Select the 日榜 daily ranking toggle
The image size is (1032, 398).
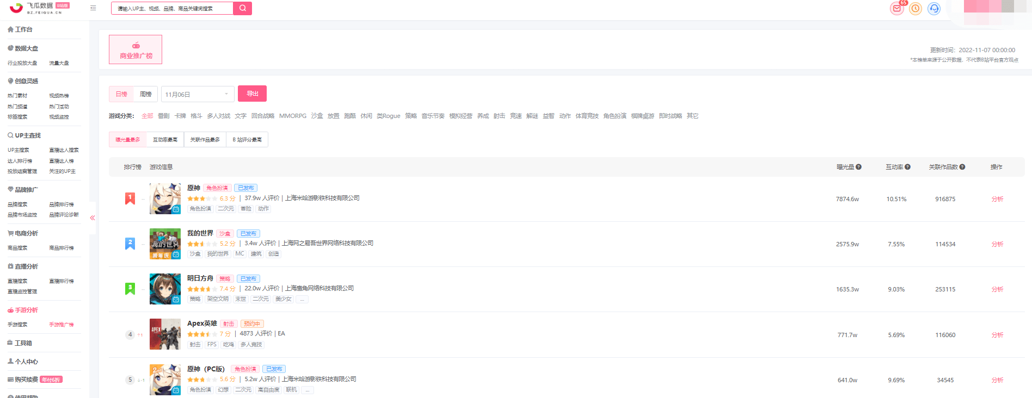point(121,94)
